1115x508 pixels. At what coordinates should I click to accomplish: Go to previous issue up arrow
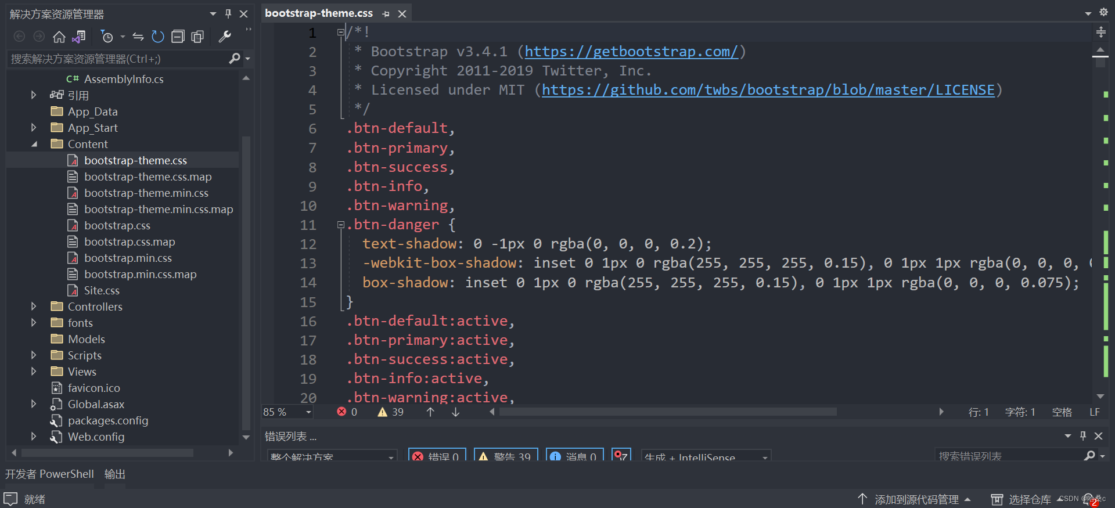(430, 412)
